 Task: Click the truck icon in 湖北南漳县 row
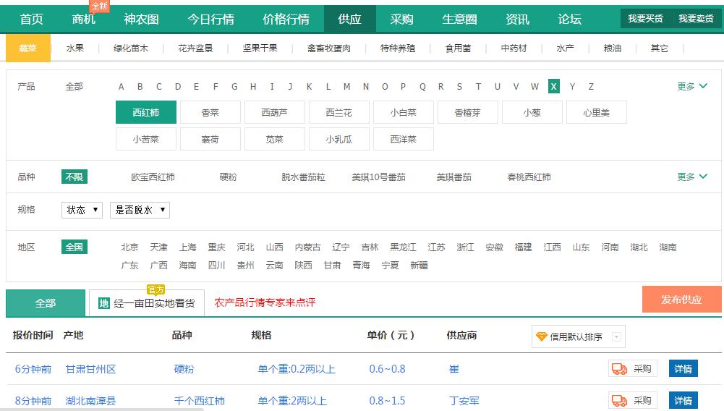pyautogui.click(x=619, y=400)
